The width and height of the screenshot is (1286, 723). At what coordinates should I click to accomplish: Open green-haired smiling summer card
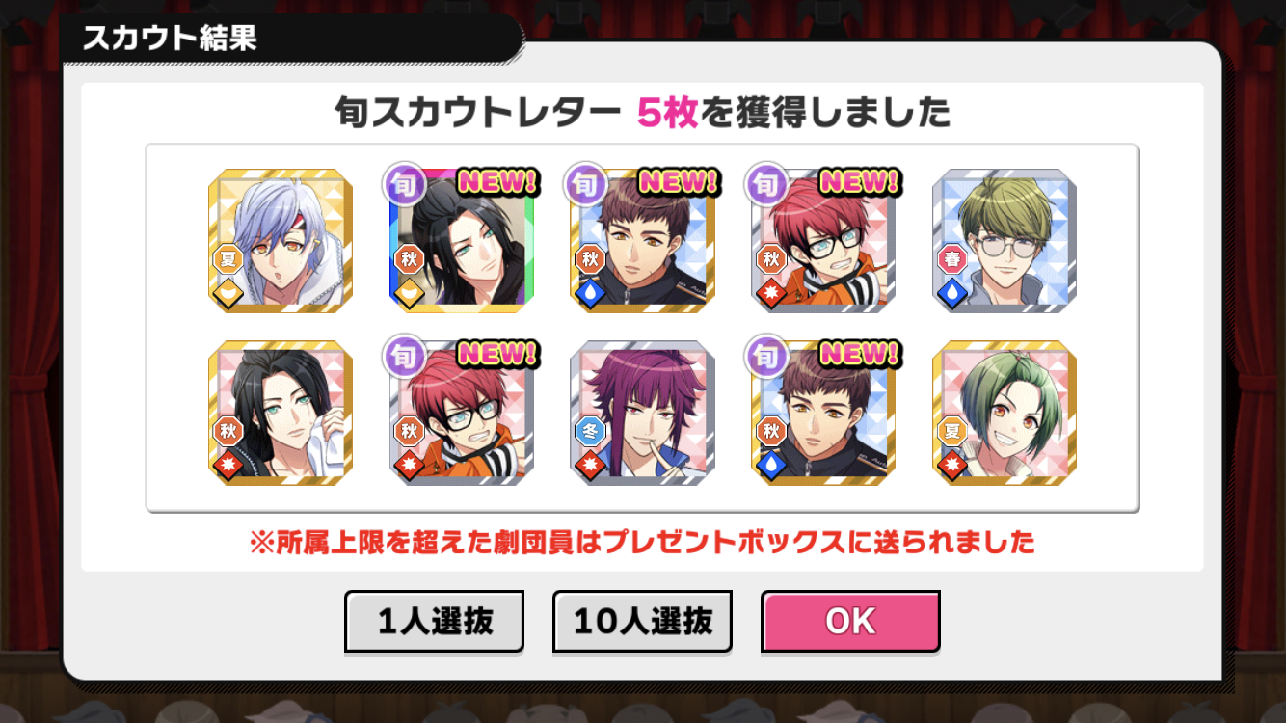click(x=1005, y=413)
